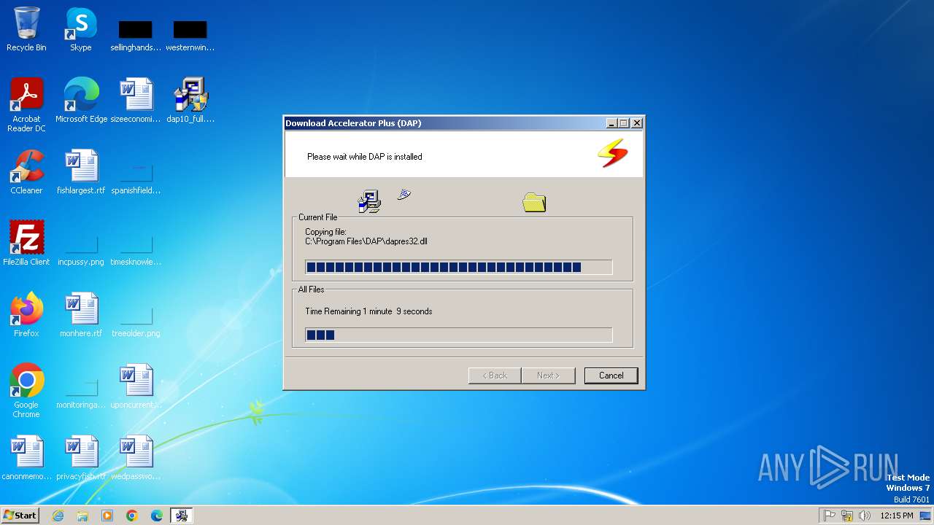Screen dimensions: 934x525
Task: Select the timesknowle desktop file
Action: (x=136, y=250)
